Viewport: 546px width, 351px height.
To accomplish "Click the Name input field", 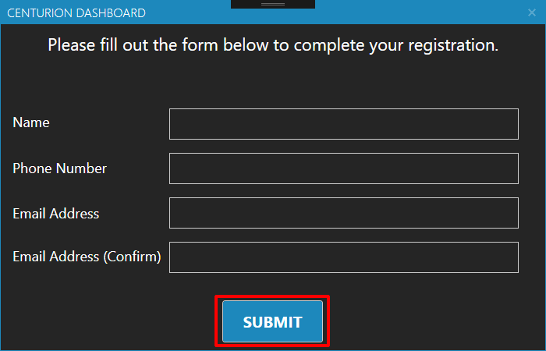I will point(344,124).
